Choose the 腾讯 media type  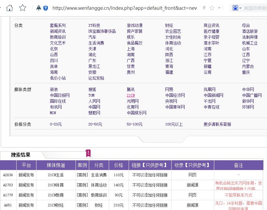(131, 89)
